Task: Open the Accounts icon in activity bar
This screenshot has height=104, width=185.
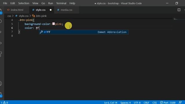Action: tap(1, 83)
